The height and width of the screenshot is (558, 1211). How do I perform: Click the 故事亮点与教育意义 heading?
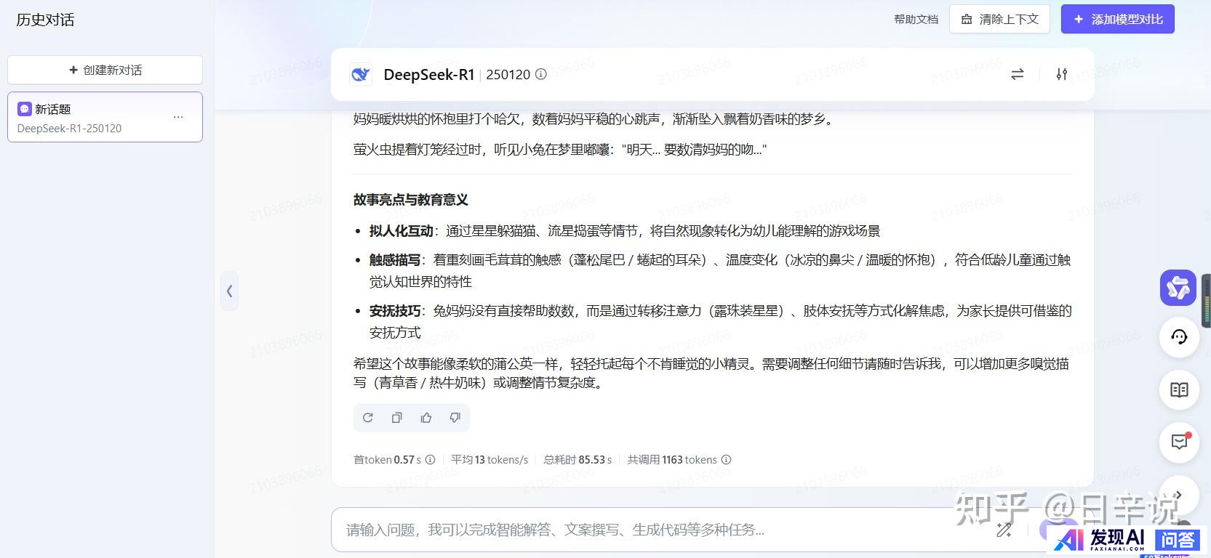[411, 200]
